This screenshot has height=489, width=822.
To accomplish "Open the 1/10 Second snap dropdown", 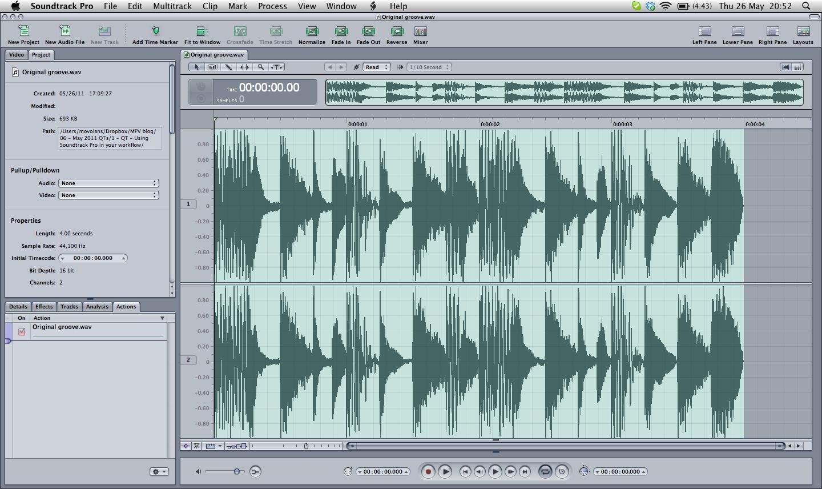I will (429, 67).
